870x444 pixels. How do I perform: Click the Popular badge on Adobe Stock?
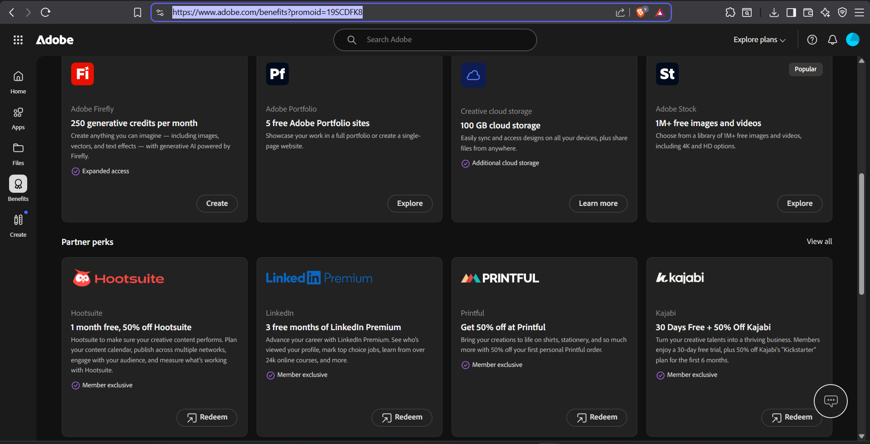806,69
